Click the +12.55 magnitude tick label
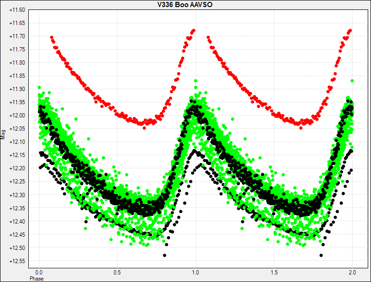Screen dimensions: 371x282 [17, 261]
